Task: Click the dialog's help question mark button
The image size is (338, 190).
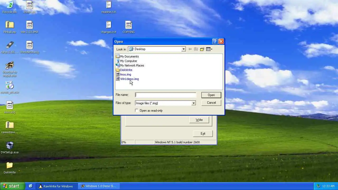Action: click(215, 41)
